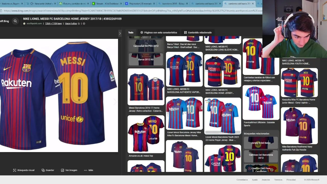Open Privacidad footer link
Viewport: 327px width, 184px height.
(291, 180)
